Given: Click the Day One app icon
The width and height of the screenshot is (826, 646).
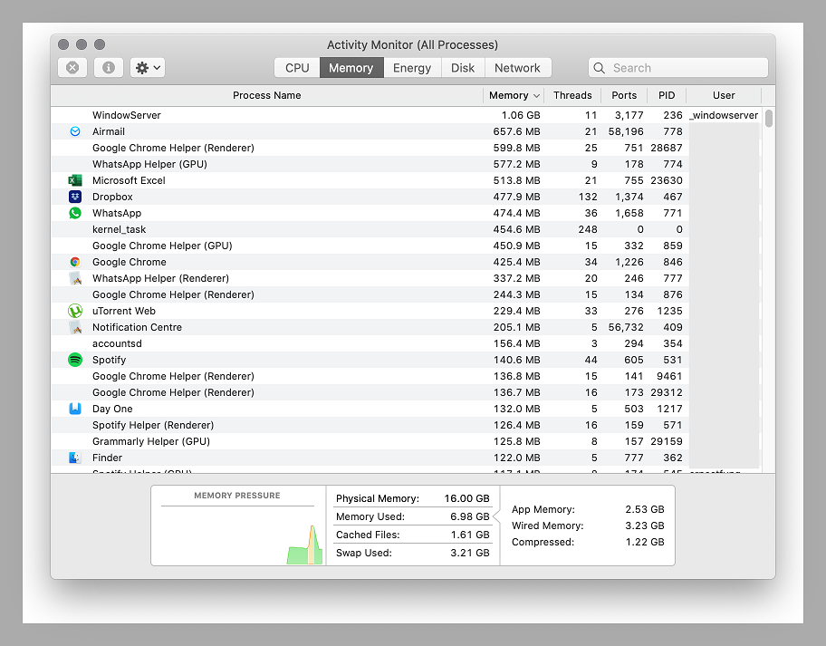Looking at the screenshot, I should tap(75, 409).
